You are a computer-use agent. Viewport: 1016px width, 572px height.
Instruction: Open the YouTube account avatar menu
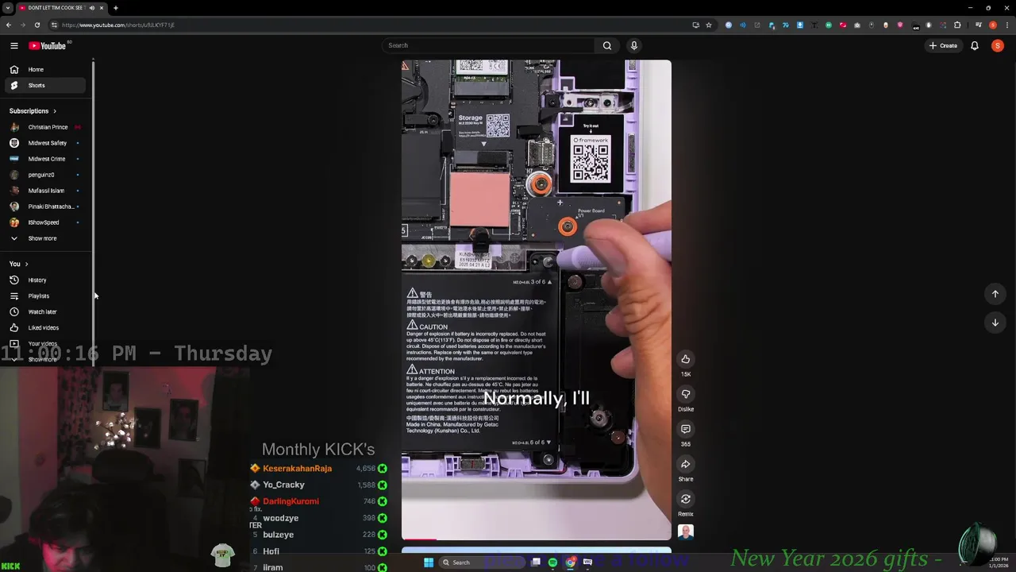(998, 45)
